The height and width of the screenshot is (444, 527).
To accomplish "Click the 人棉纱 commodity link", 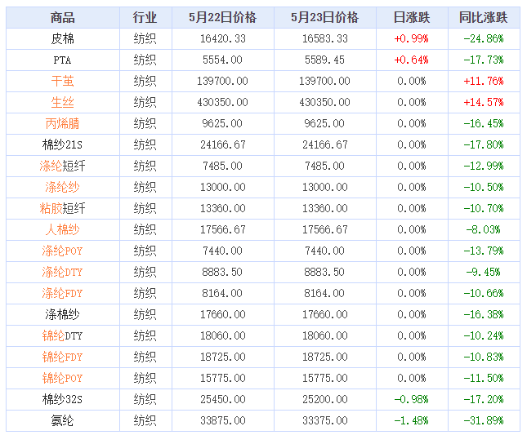I will coord(62,229).
